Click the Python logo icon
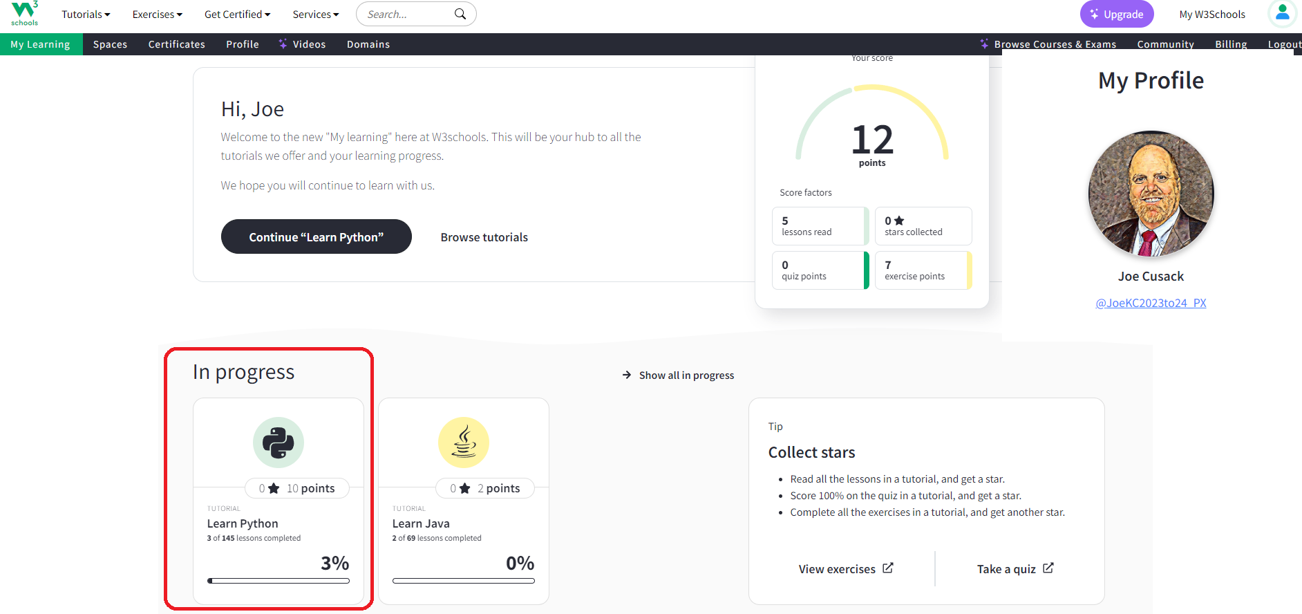 click(279, 443)
